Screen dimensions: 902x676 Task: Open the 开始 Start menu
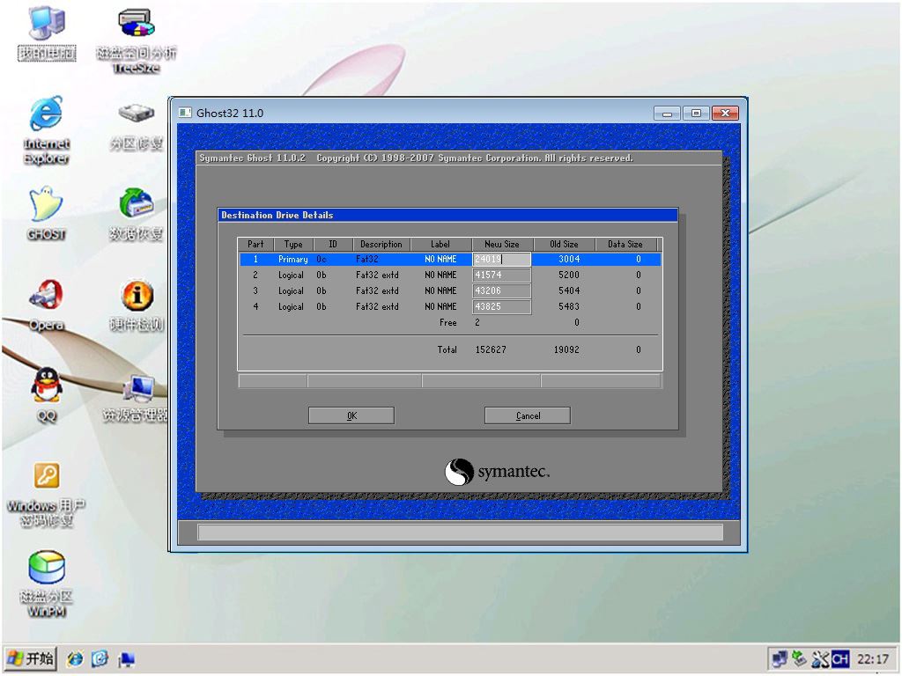(x=31, y=658)
